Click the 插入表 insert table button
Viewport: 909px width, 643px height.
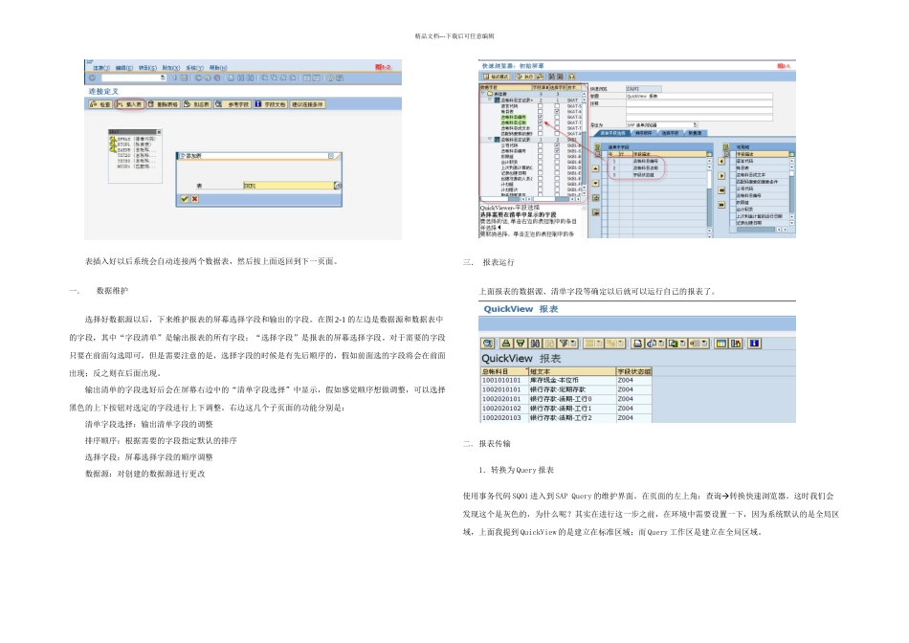point(130,104)
